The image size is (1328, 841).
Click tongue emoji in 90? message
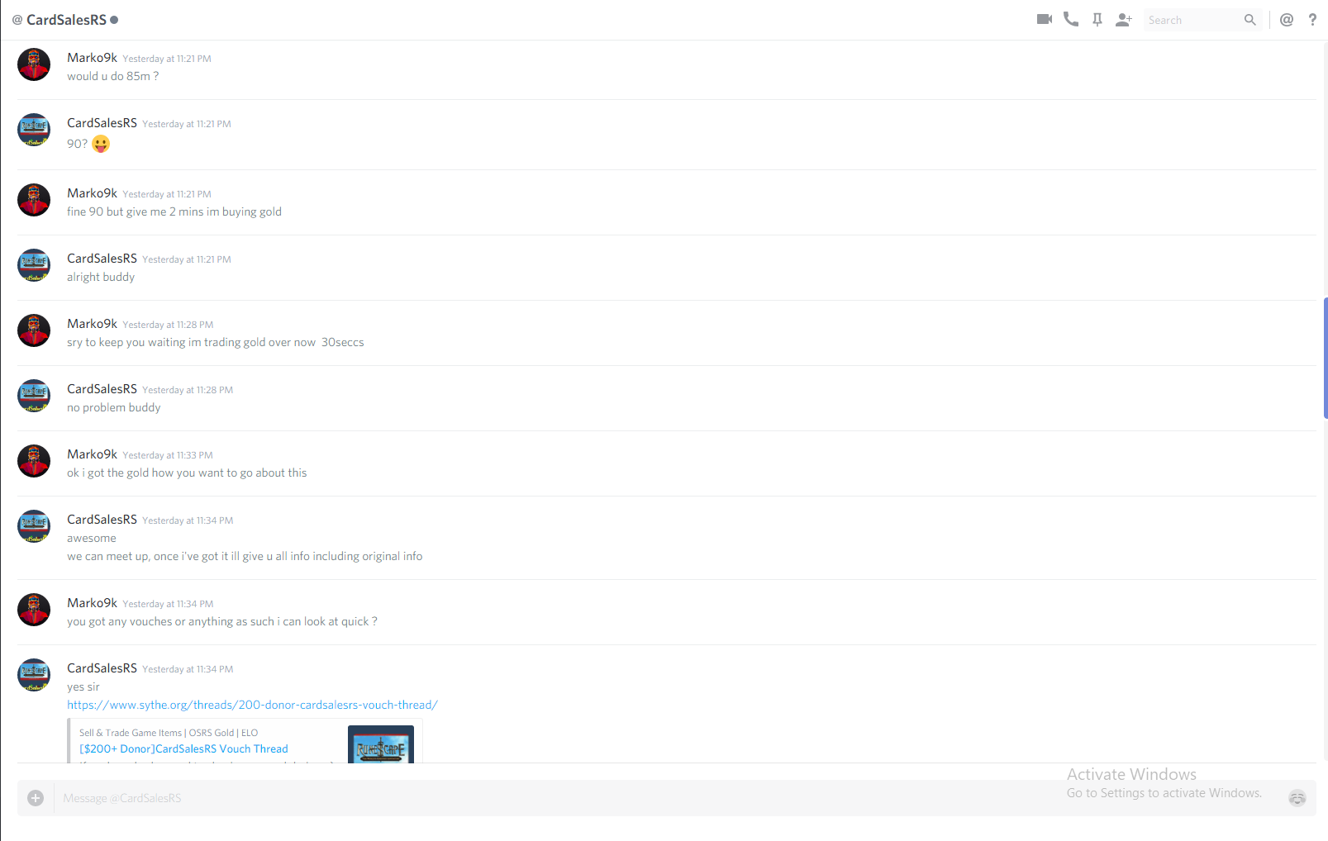[101, 144]
